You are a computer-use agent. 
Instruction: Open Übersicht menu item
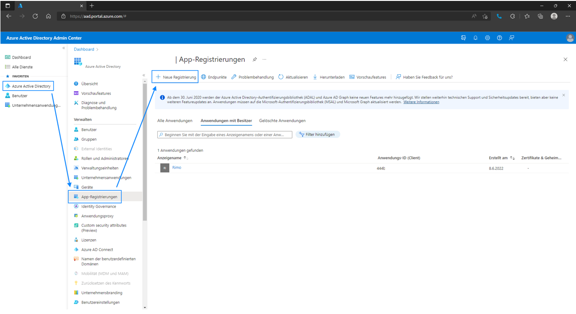86,84
